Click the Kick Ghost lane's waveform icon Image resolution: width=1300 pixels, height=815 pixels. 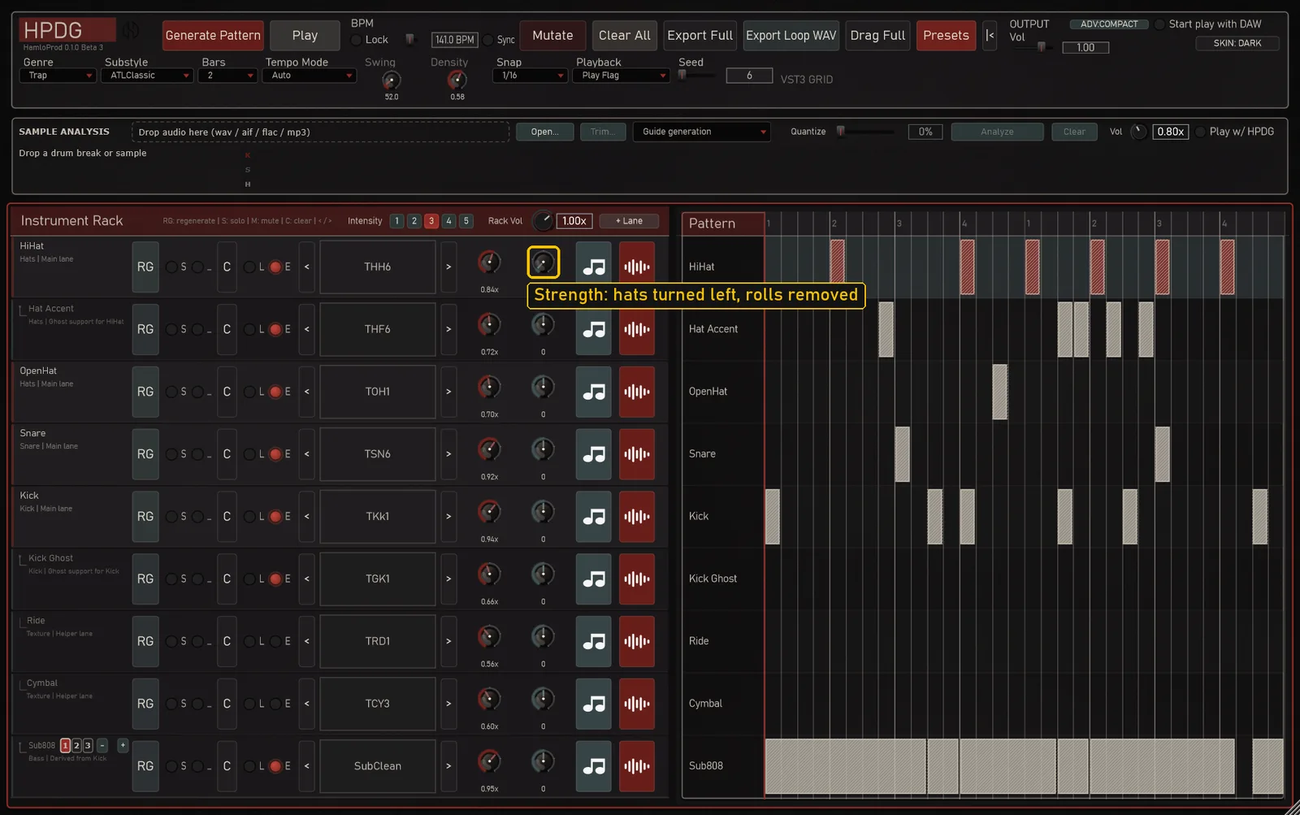637,579
